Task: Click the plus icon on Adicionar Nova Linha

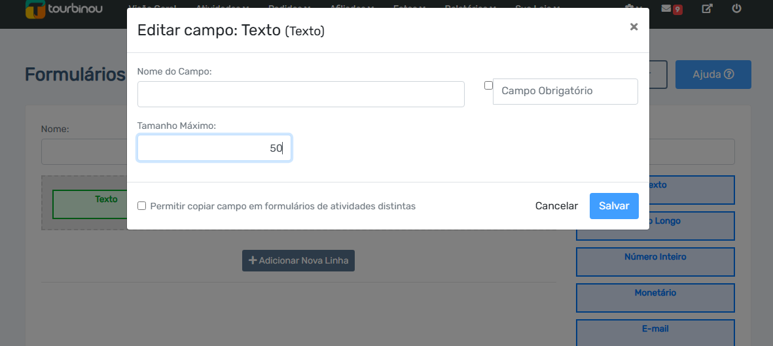Action: [x=253, y=260]
